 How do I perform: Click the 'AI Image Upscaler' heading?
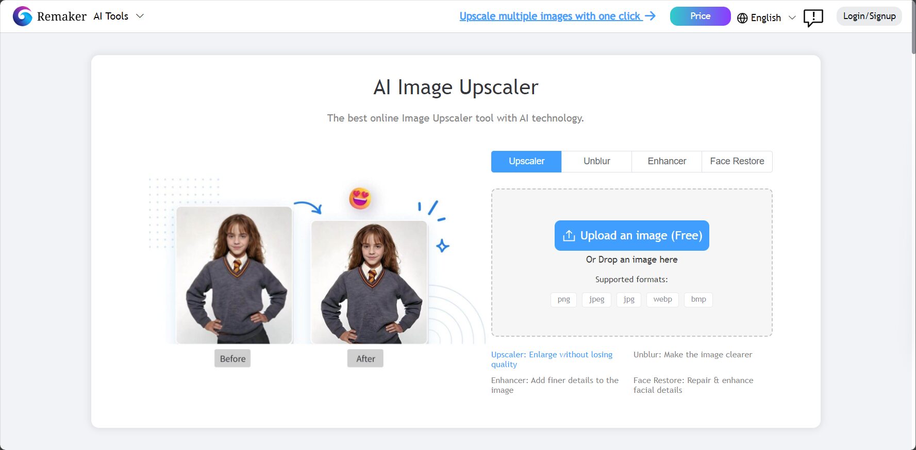click(x=456, y=88)
